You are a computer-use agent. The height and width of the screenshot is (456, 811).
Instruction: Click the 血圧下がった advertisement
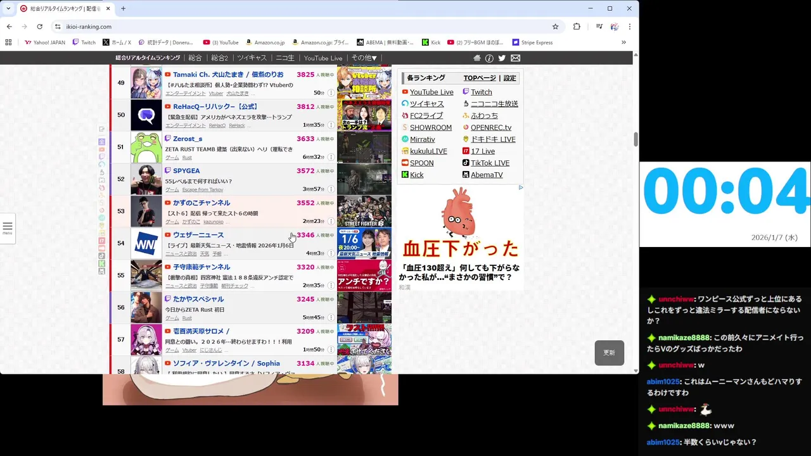point(461,237)
